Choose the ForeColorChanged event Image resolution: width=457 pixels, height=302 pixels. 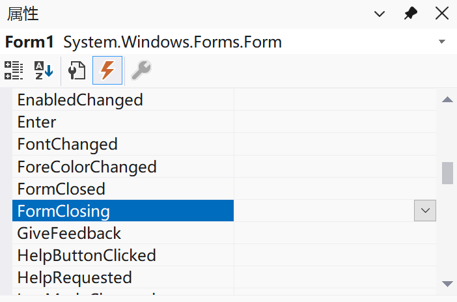tap(87, 167)
